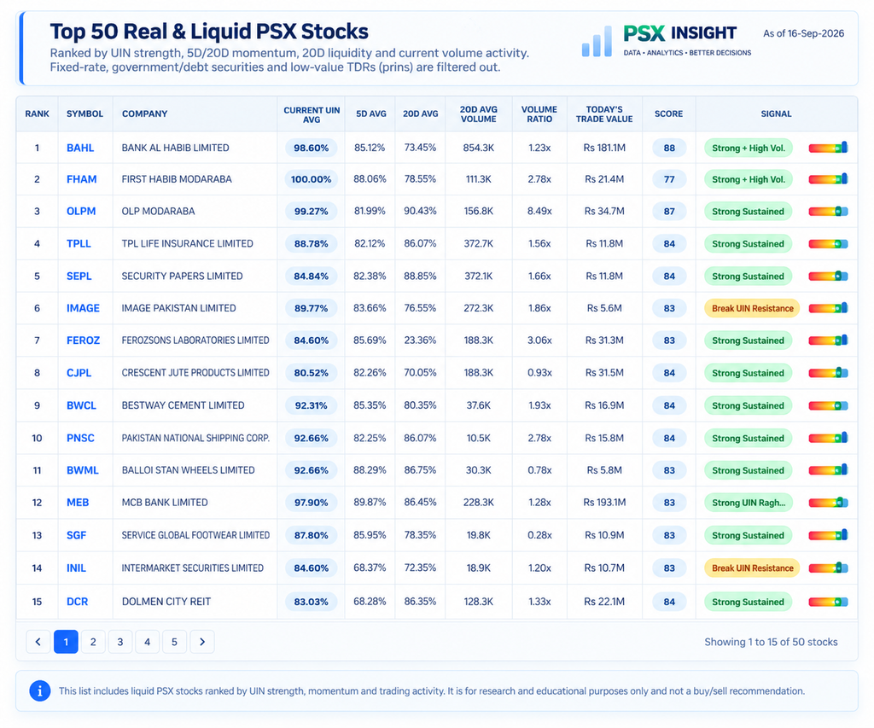Screen dimensions: 874x728
Task: Click MEB's Strong UIN Ragh... badge
Action: point(748,503)
